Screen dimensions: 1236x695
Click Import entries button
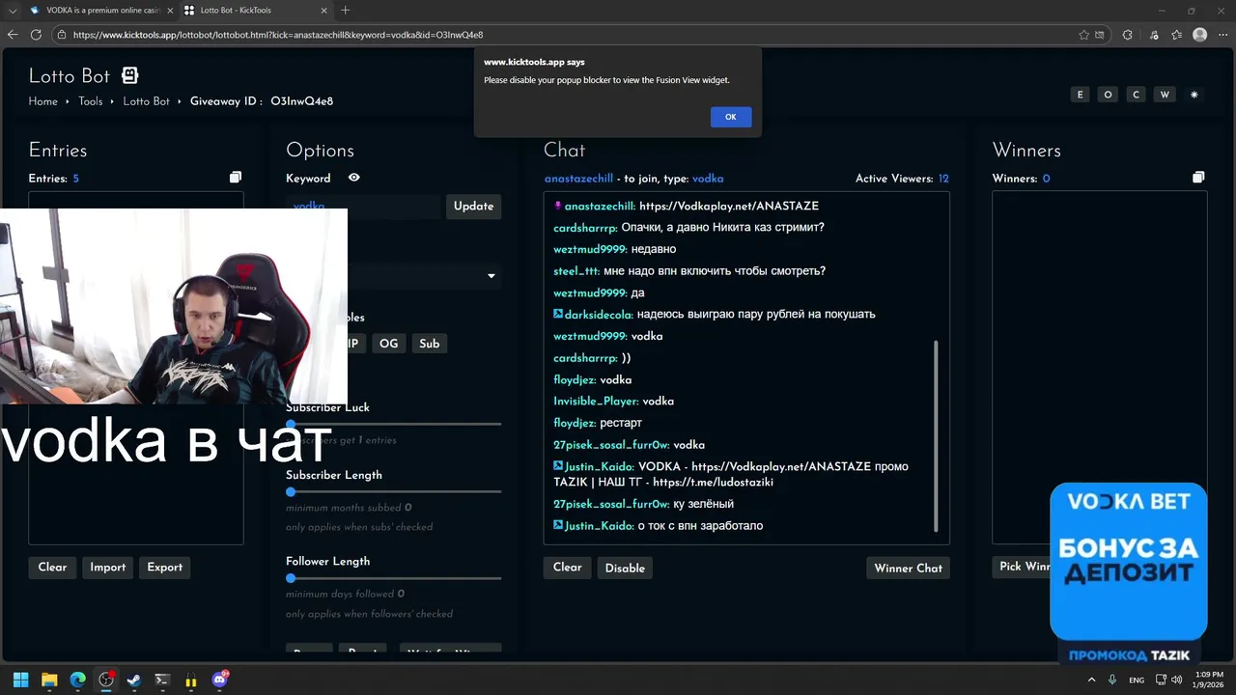click(x=108, y=568)
